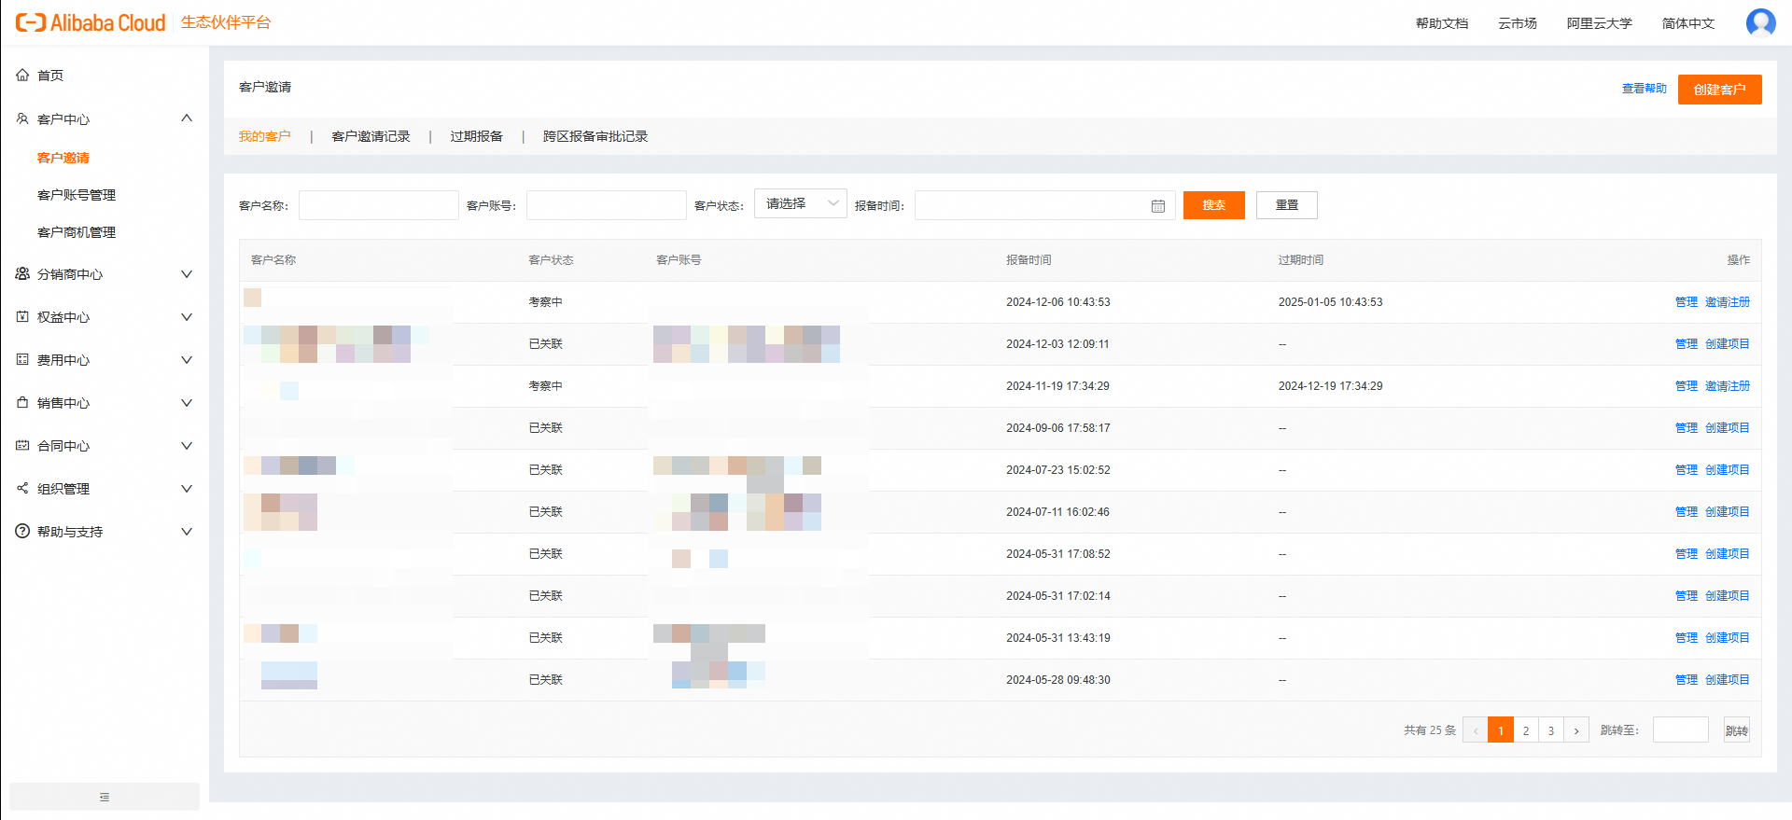Open 客户商机管理 in the sidebar
The width and height of the screenshot is (1792, 820).
(x=77, y=232)
